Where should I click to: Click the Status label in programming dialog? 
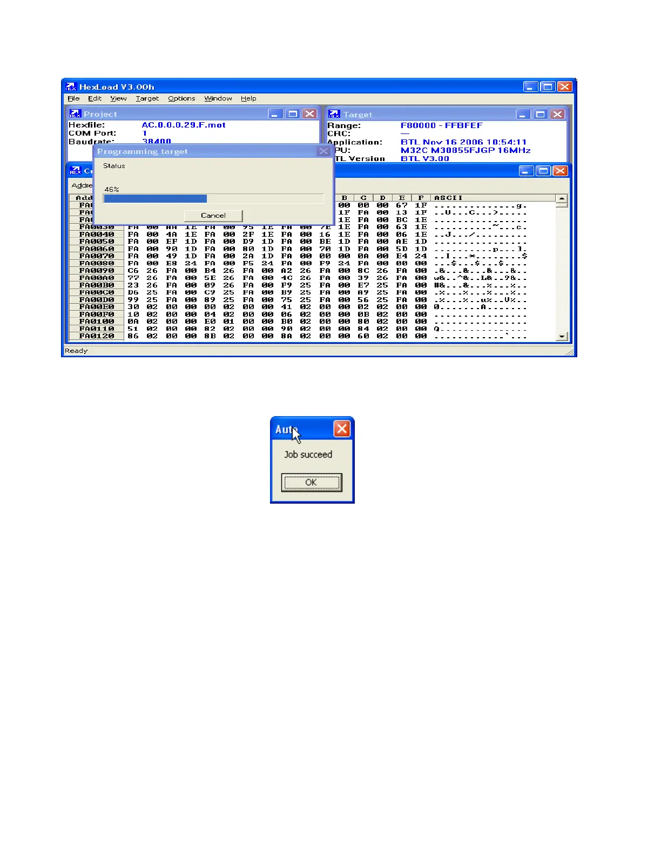coord(114,166)
